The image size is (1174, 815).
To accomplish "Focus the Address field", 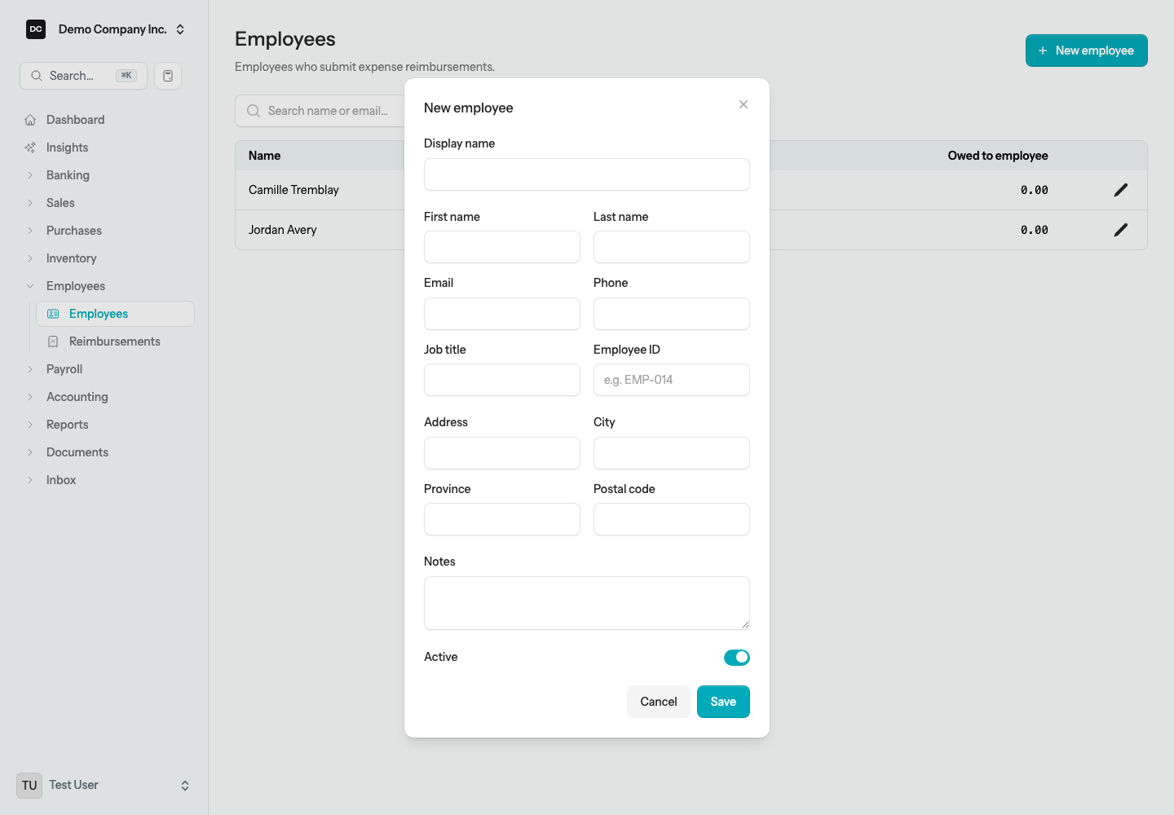I will pos(502,453).
